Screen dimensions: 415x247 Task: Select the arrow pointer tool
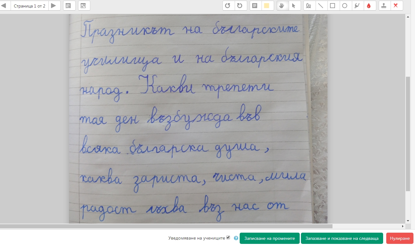coord(294,6)
